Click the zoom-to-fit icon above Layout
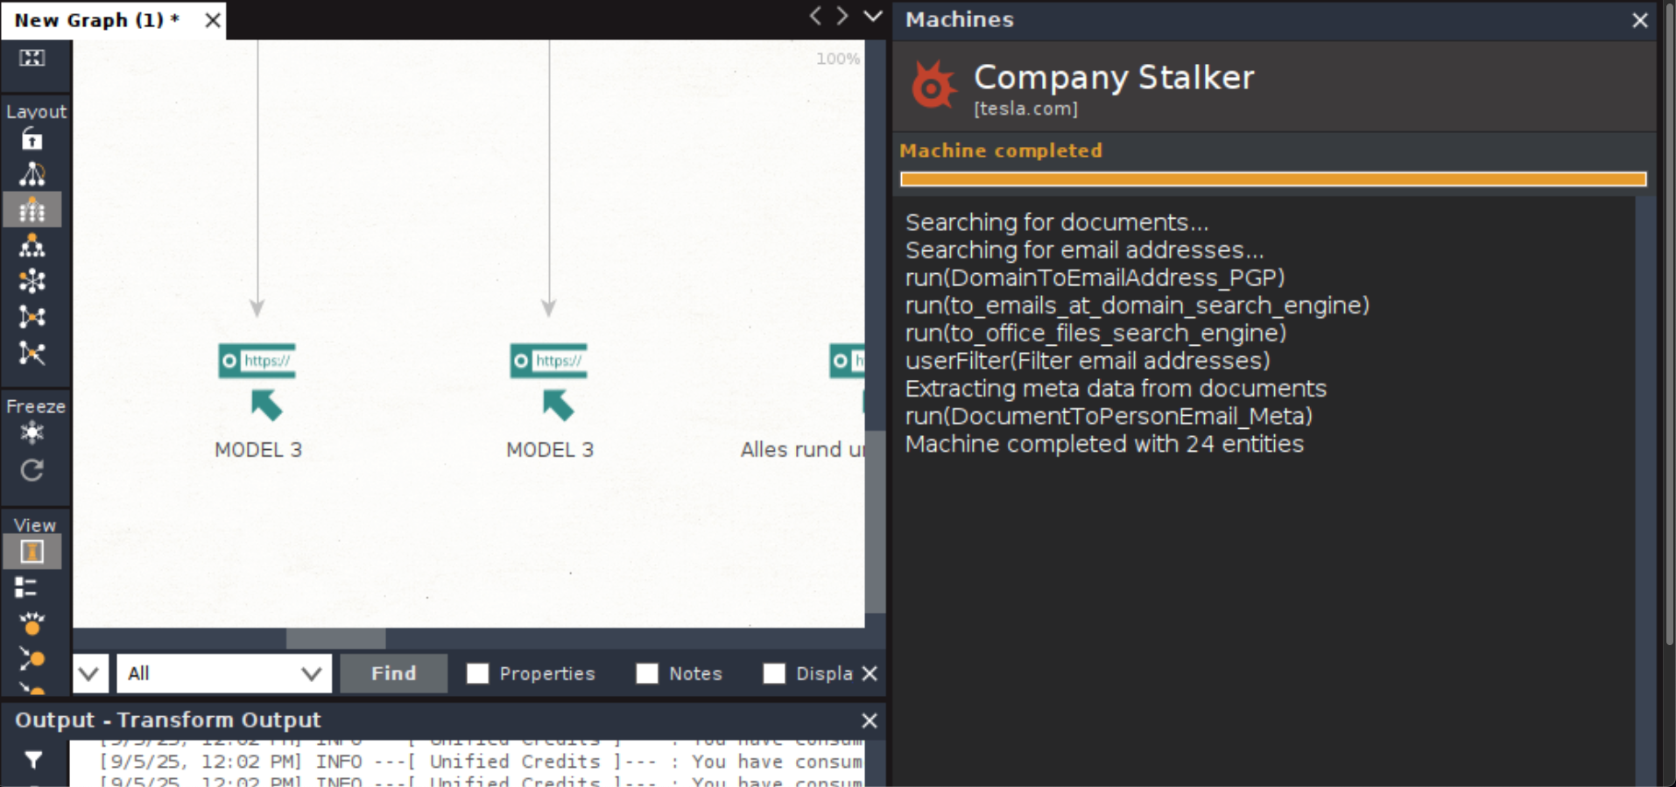Viewport: 1676px width, 787px height. coord(32,59)
